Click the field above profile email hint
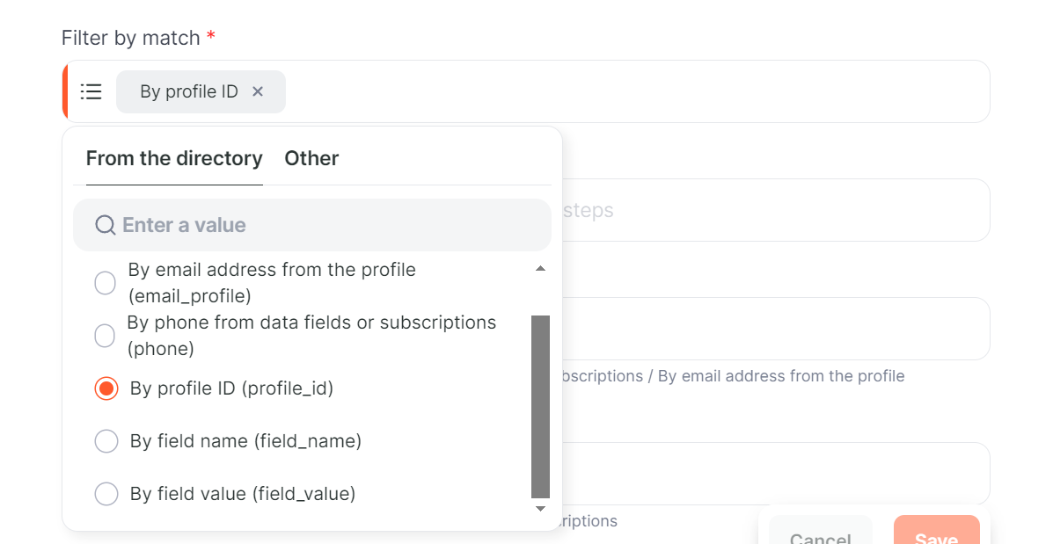This screenshot has width=1053, height=544. click(776, 329)
